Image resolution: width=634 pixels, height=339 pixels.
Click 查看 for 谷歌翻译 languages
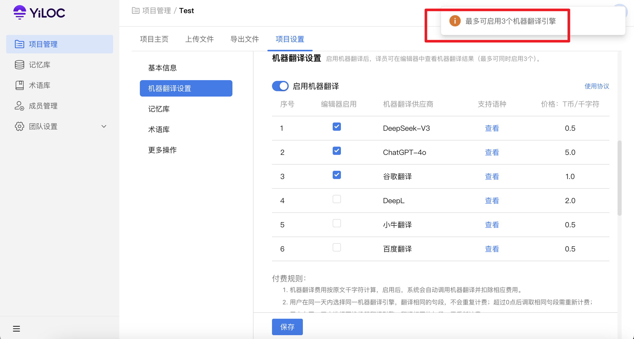click(x=492, y=176)
